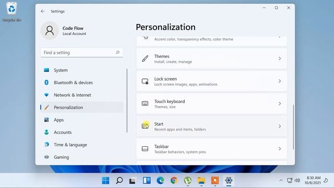Expand the Start chevron arrow
The width and height of the screenshot is (334, 188).
pos(280,126)
